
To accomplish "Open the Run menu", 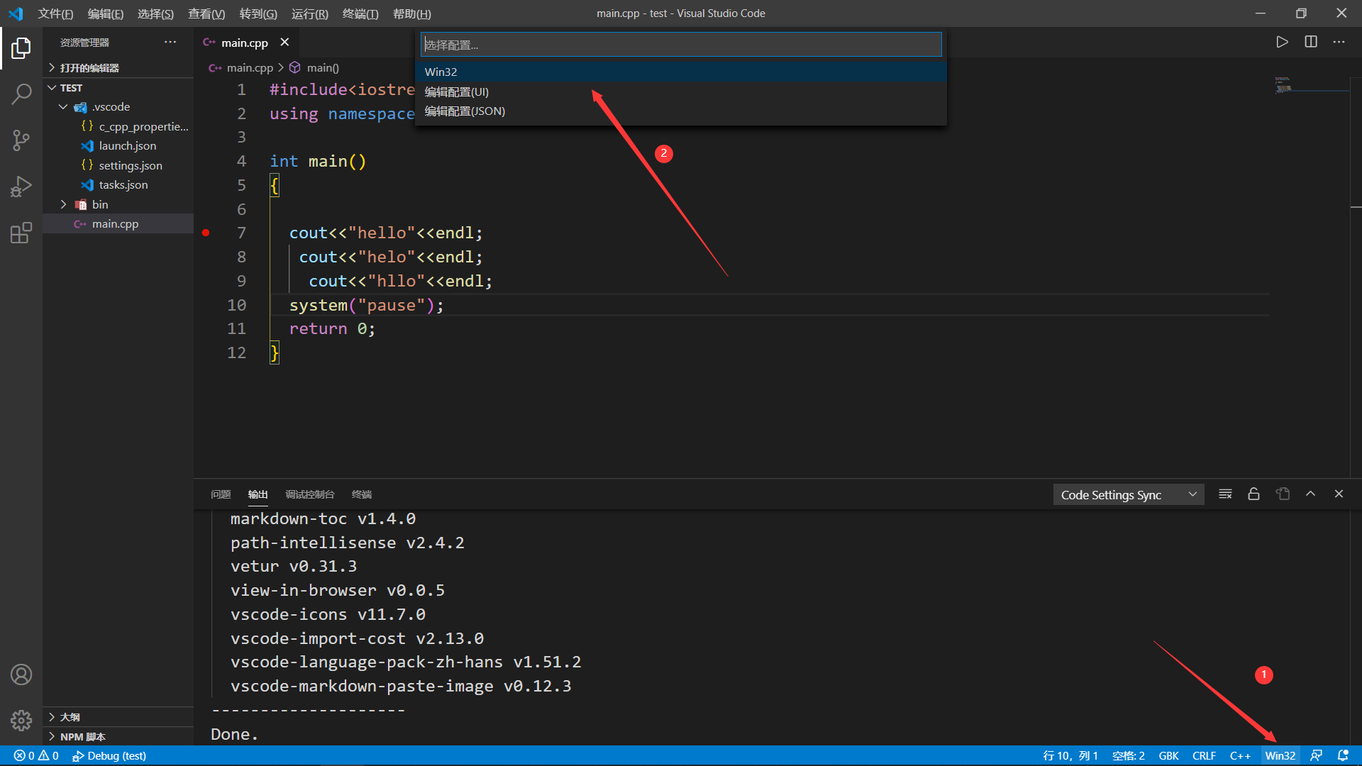I will (x=310, y=13).
